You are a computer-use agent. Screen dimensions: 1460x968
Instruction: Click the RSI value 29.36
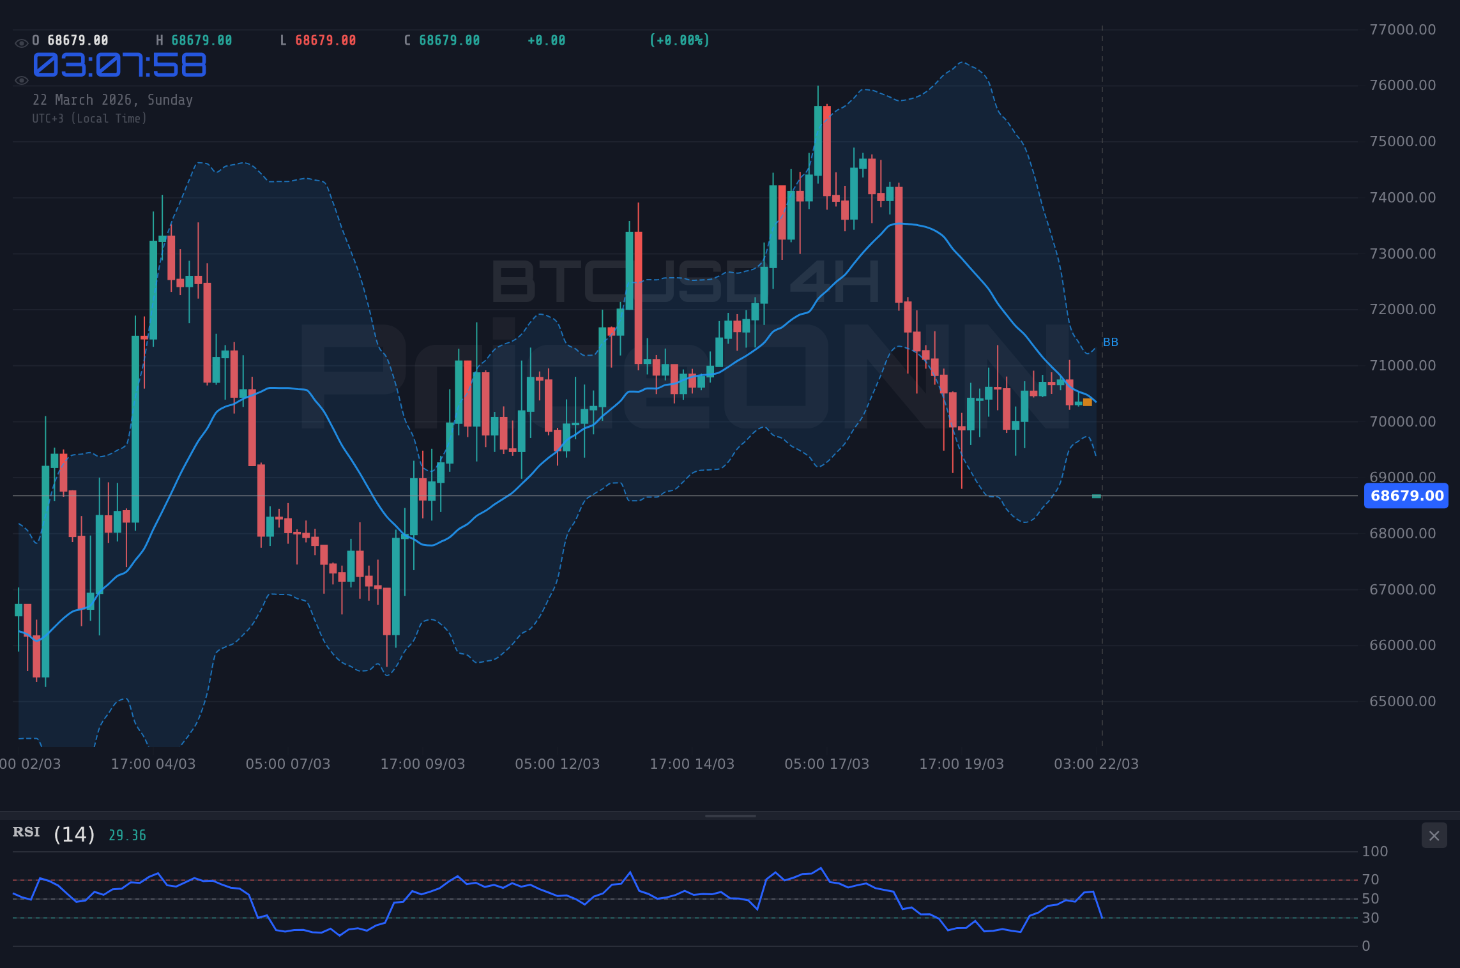(126, 835)
